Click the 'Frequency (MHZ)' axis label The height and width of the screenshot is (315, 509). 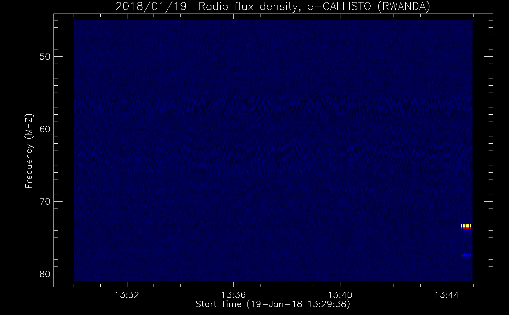pos(29,151)
